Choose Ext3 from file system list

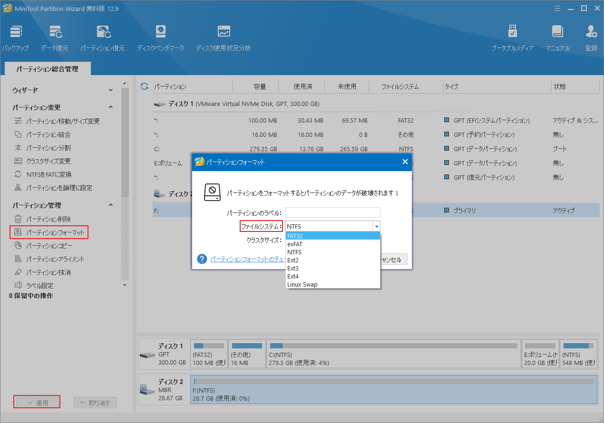click(x=333, y=268)
